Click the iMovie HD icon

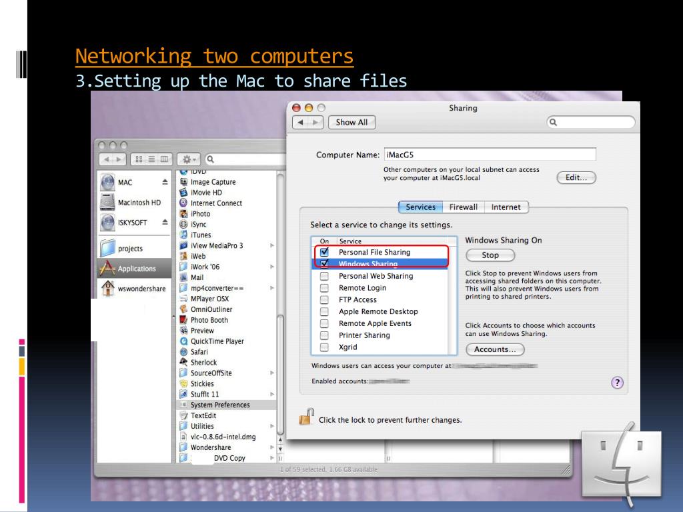[184, 193]
